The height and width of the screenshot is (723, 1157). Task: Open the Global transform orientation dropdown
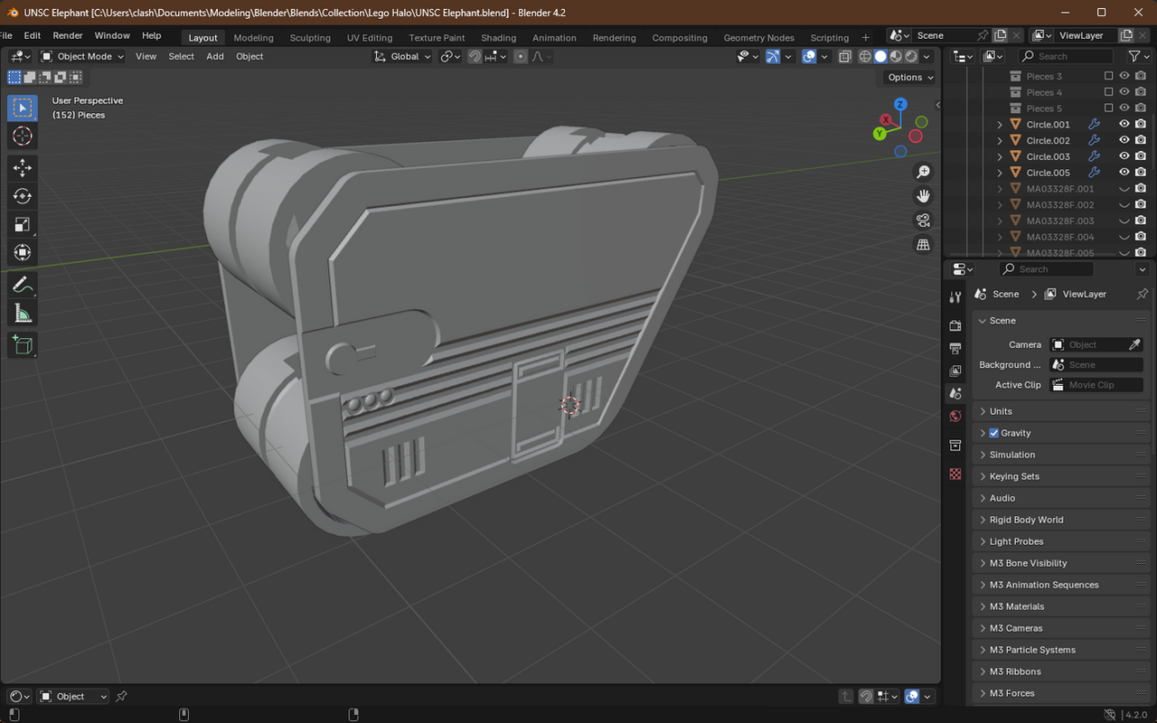coord(403,56)
